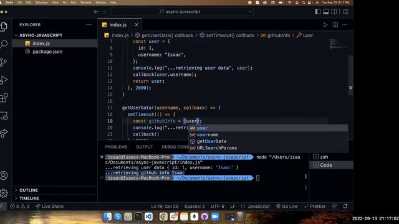Open Skype in the Dock
399x224 pixels.
[x=118, y=217]
